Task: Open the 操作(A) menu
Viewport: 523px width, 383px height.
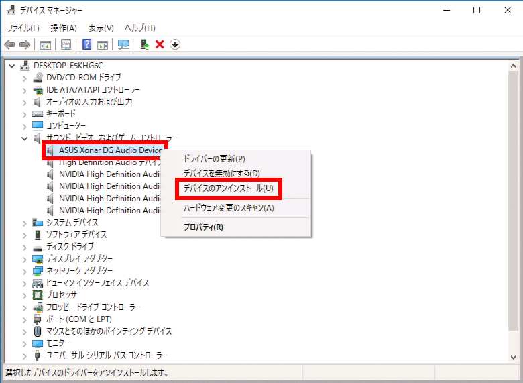Action: click(64, 28)
